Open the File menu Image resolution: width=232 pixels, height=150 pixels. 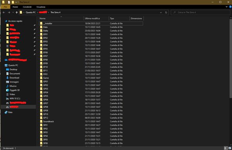(x=5, y=7)
